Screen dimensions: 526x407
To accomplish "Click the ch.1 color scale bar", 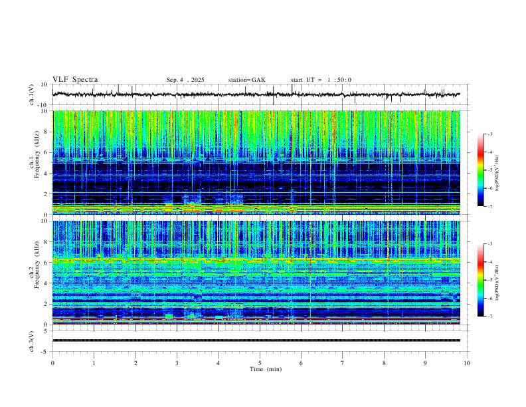I will click(x=480, y=170).
